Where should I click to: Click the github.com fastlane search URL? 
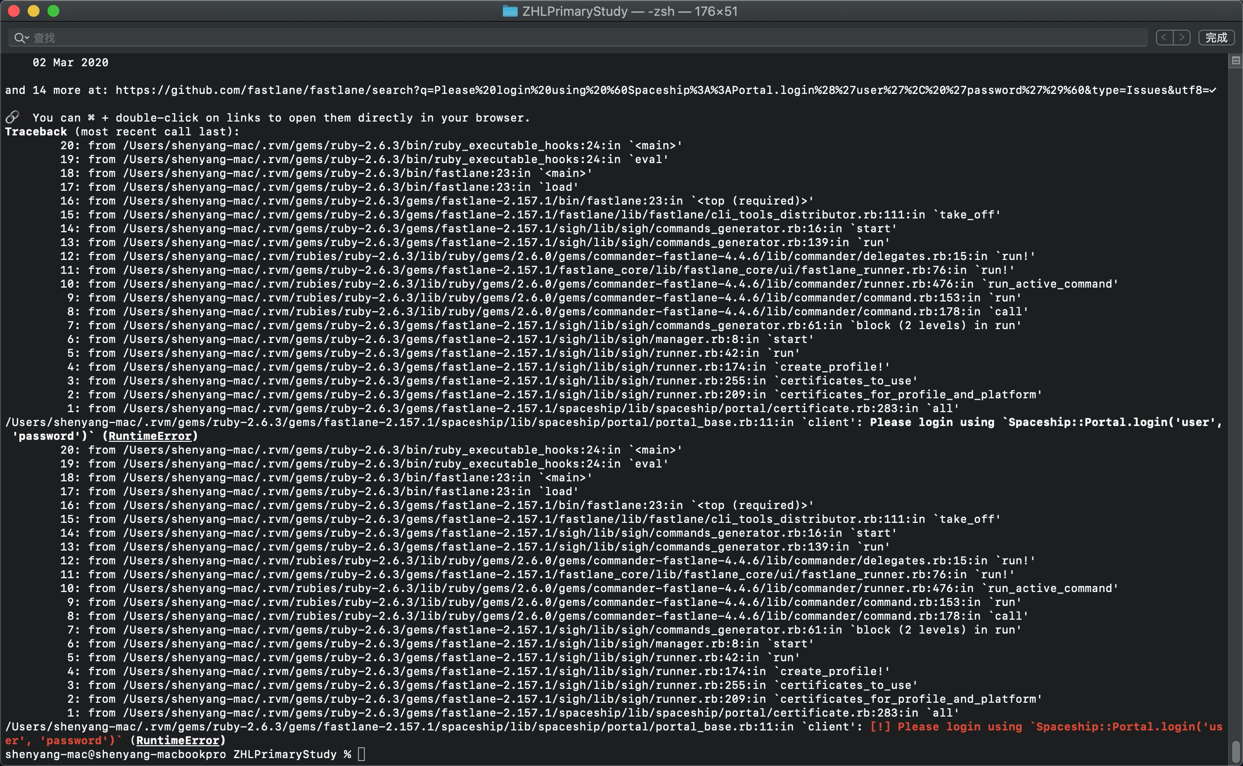659,90
